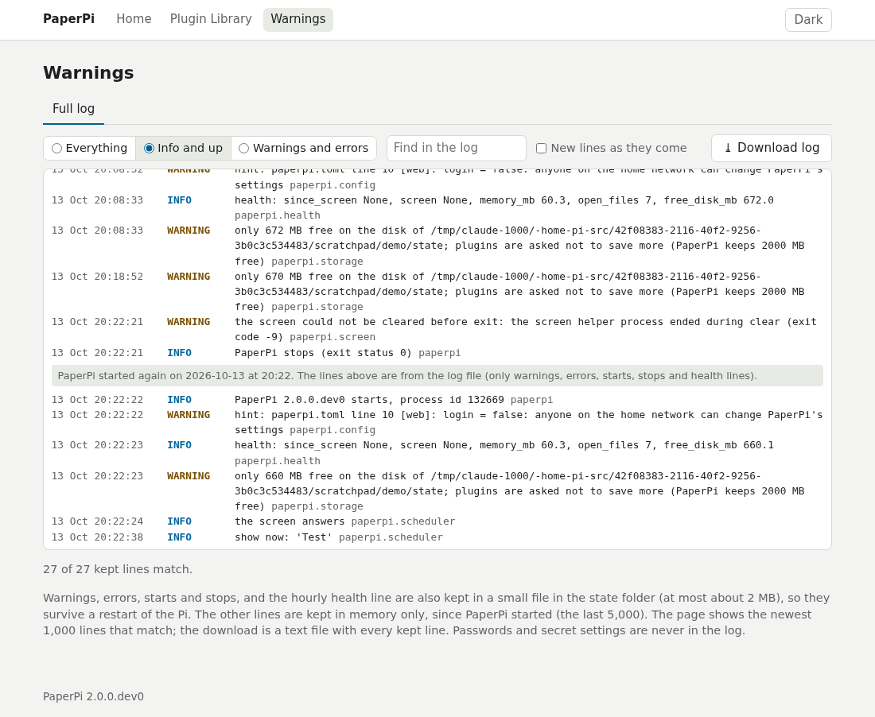This screenshot has height=717, width=875.
Task: Click the 'PaperPi started again' restart banner
Action: 437,376
